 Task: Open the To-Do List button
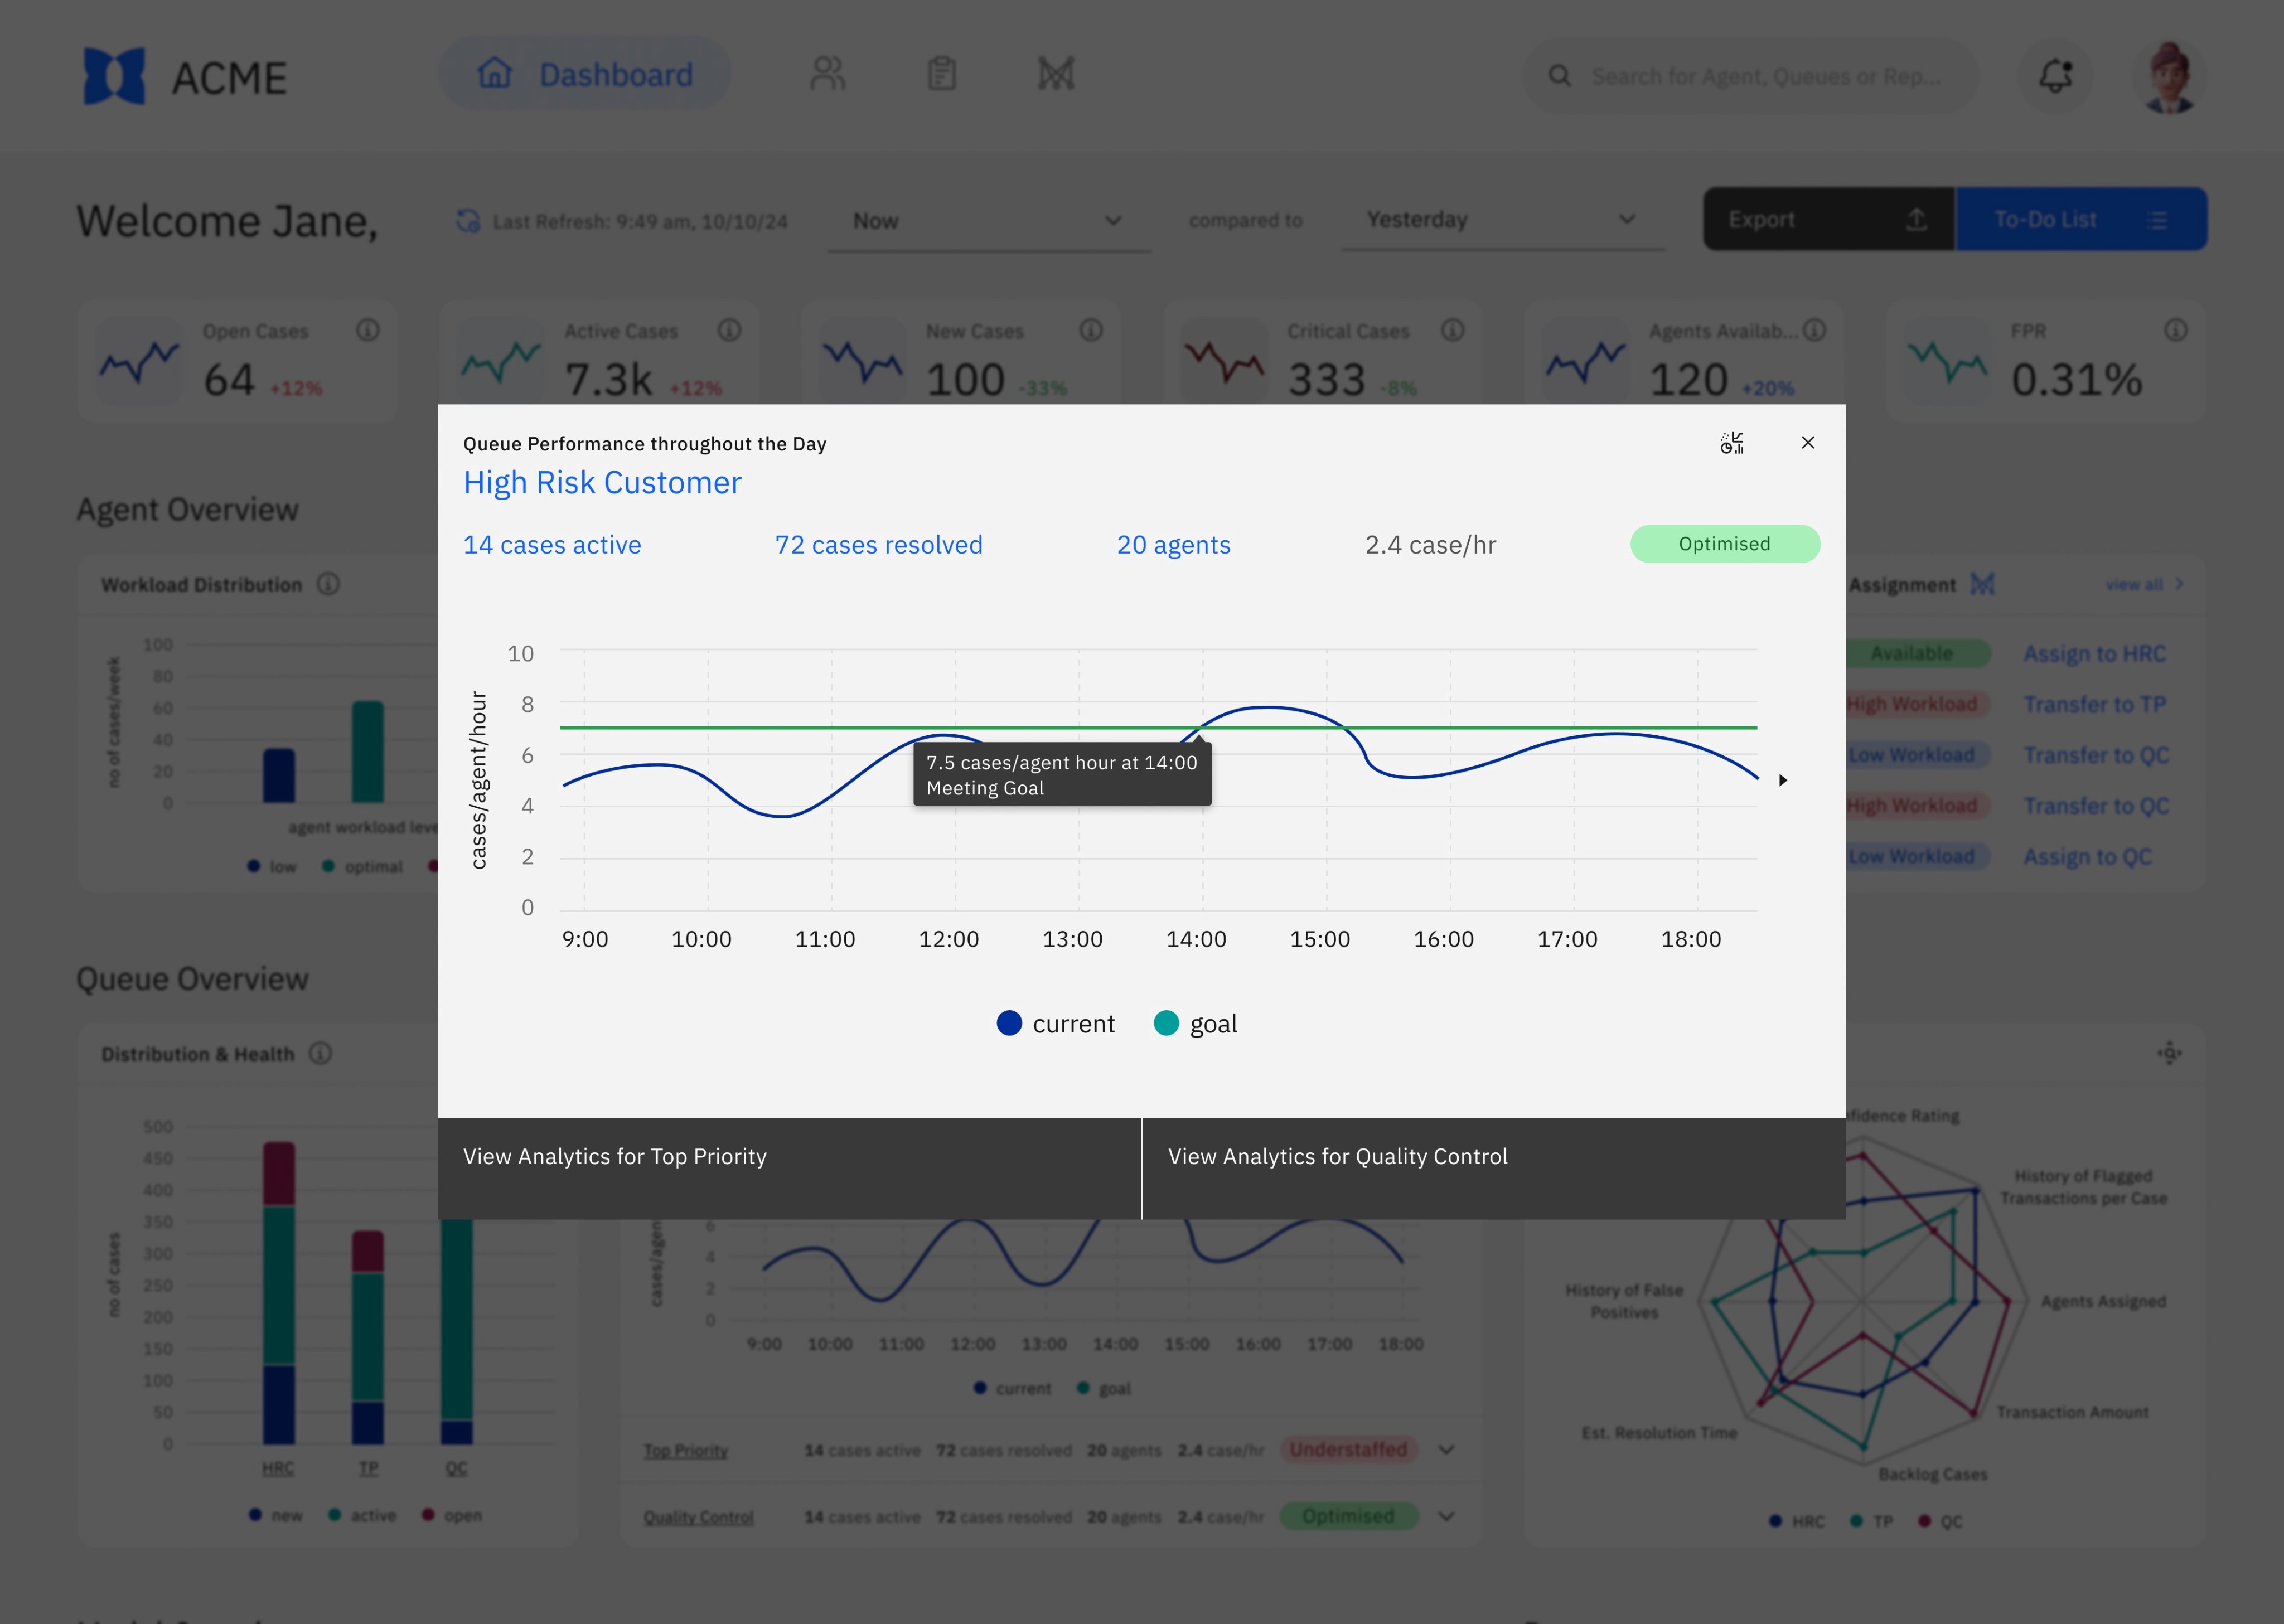point(2081,219)
